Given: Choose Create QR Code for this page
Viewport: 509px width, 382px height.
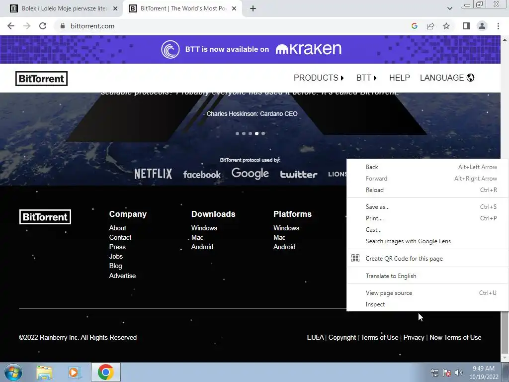Looking at the screenshot, I should [428, 259].
